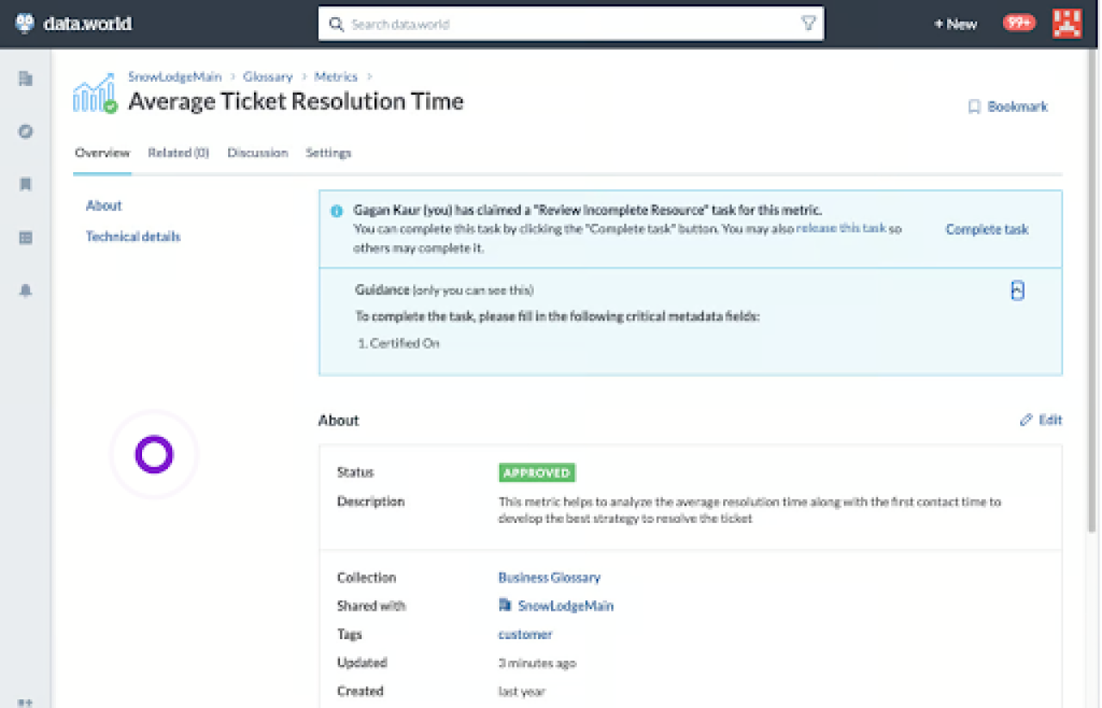Click the customer tag
Viewport: 1102px width, 708px height.
pyautogui.click(x=525, y=634)
